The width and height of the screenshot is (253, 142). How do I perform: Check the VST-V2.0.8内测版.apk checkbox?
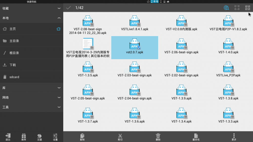[186, 25]
